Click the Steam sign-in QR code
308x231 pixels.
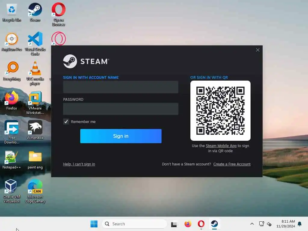pos(220,111)
